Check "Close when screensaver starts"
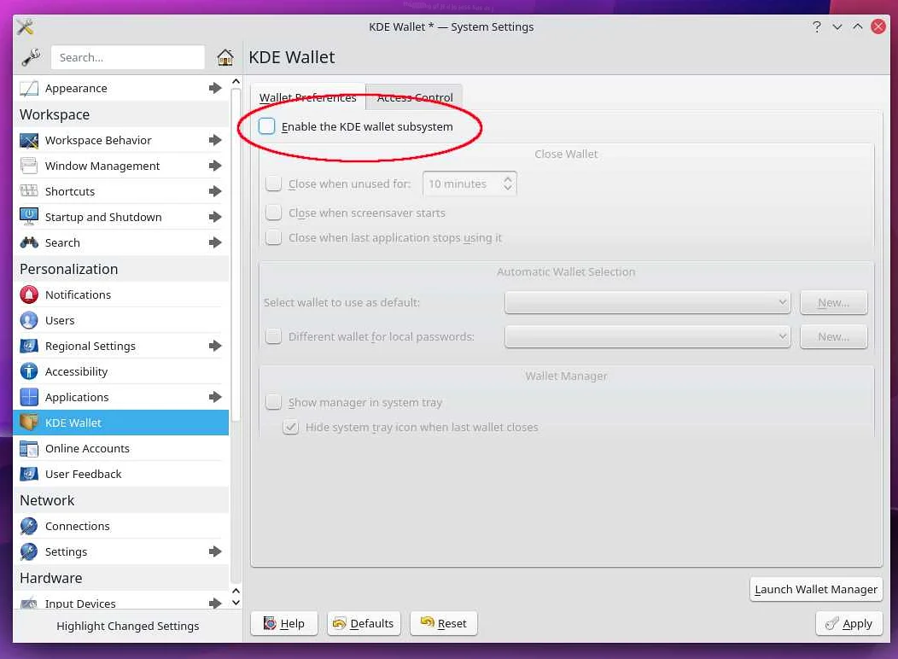 click(x=273, y=211)
